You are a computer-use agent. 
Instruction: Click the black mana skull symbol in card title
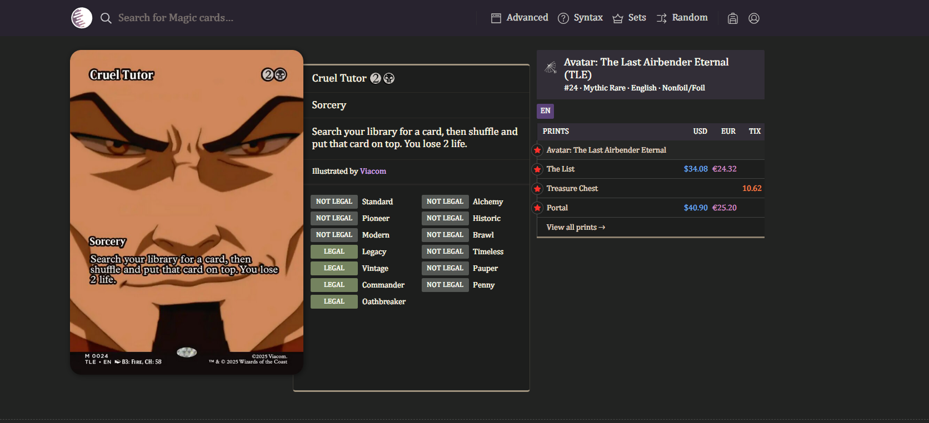click(389, 78)
